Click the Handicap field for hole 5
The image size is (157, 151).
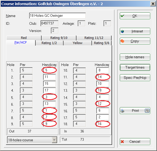click(50, 97)
